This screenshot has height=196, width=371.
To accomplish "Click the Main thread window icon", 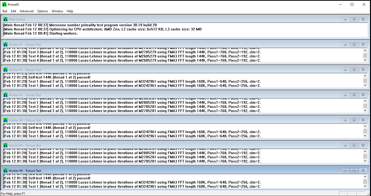I will click(x=5, y=19).
